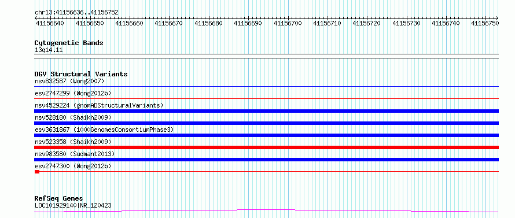515x218 pixels.
Task: Click ruler position 41156730
Action: pos(406,23)
